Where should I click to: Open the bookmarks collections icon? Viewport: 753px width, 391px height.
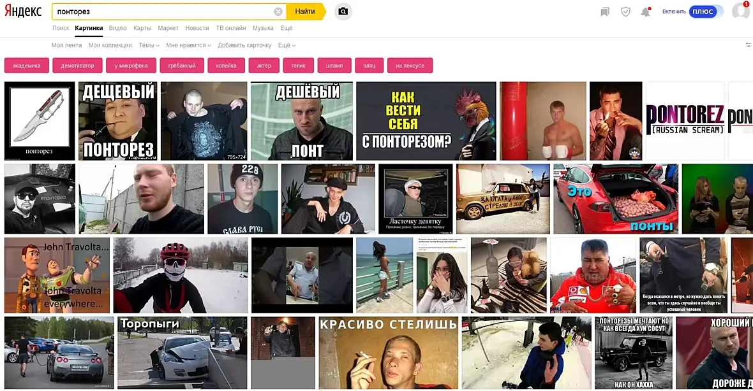[x=605, y=11]
